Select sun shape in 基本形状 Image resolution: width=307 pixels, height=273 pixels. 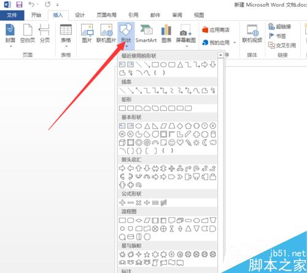tap(196, 142)
